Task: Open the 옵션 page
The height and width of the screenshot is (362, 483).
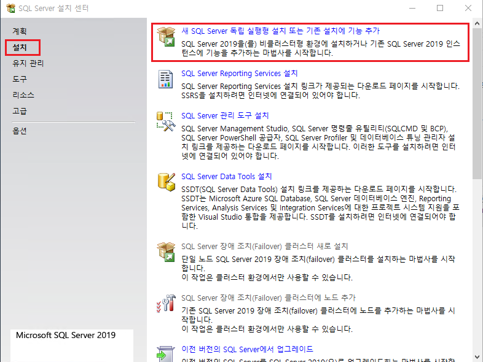Action: point(20,131)
